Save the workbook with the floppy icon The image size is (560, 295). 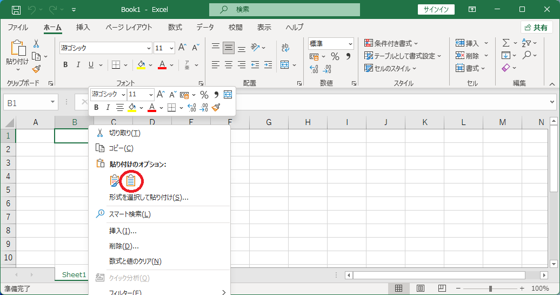click(16, 10)
